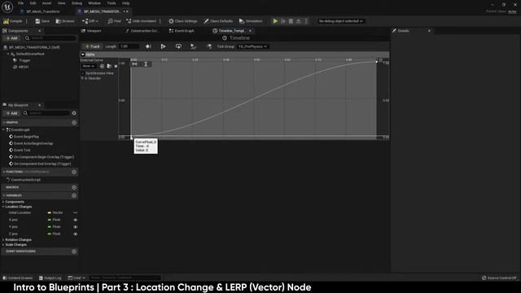Image resolution: width=521 pixels, height=293 pixels.
Task: Toggle timeline AutoPlay icon
Action: pyautogui.click(x=163, y=47)
